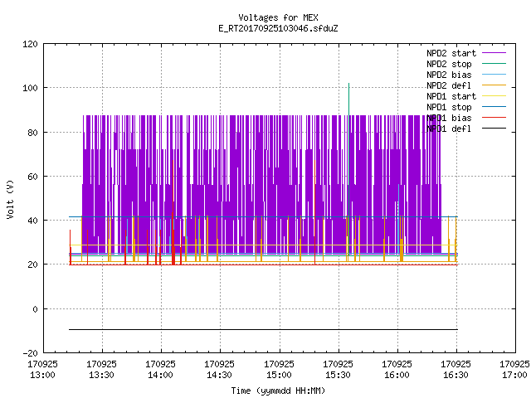
Task: Click the yellow NPD1 start legend line
Action: [x=494, y=96]
